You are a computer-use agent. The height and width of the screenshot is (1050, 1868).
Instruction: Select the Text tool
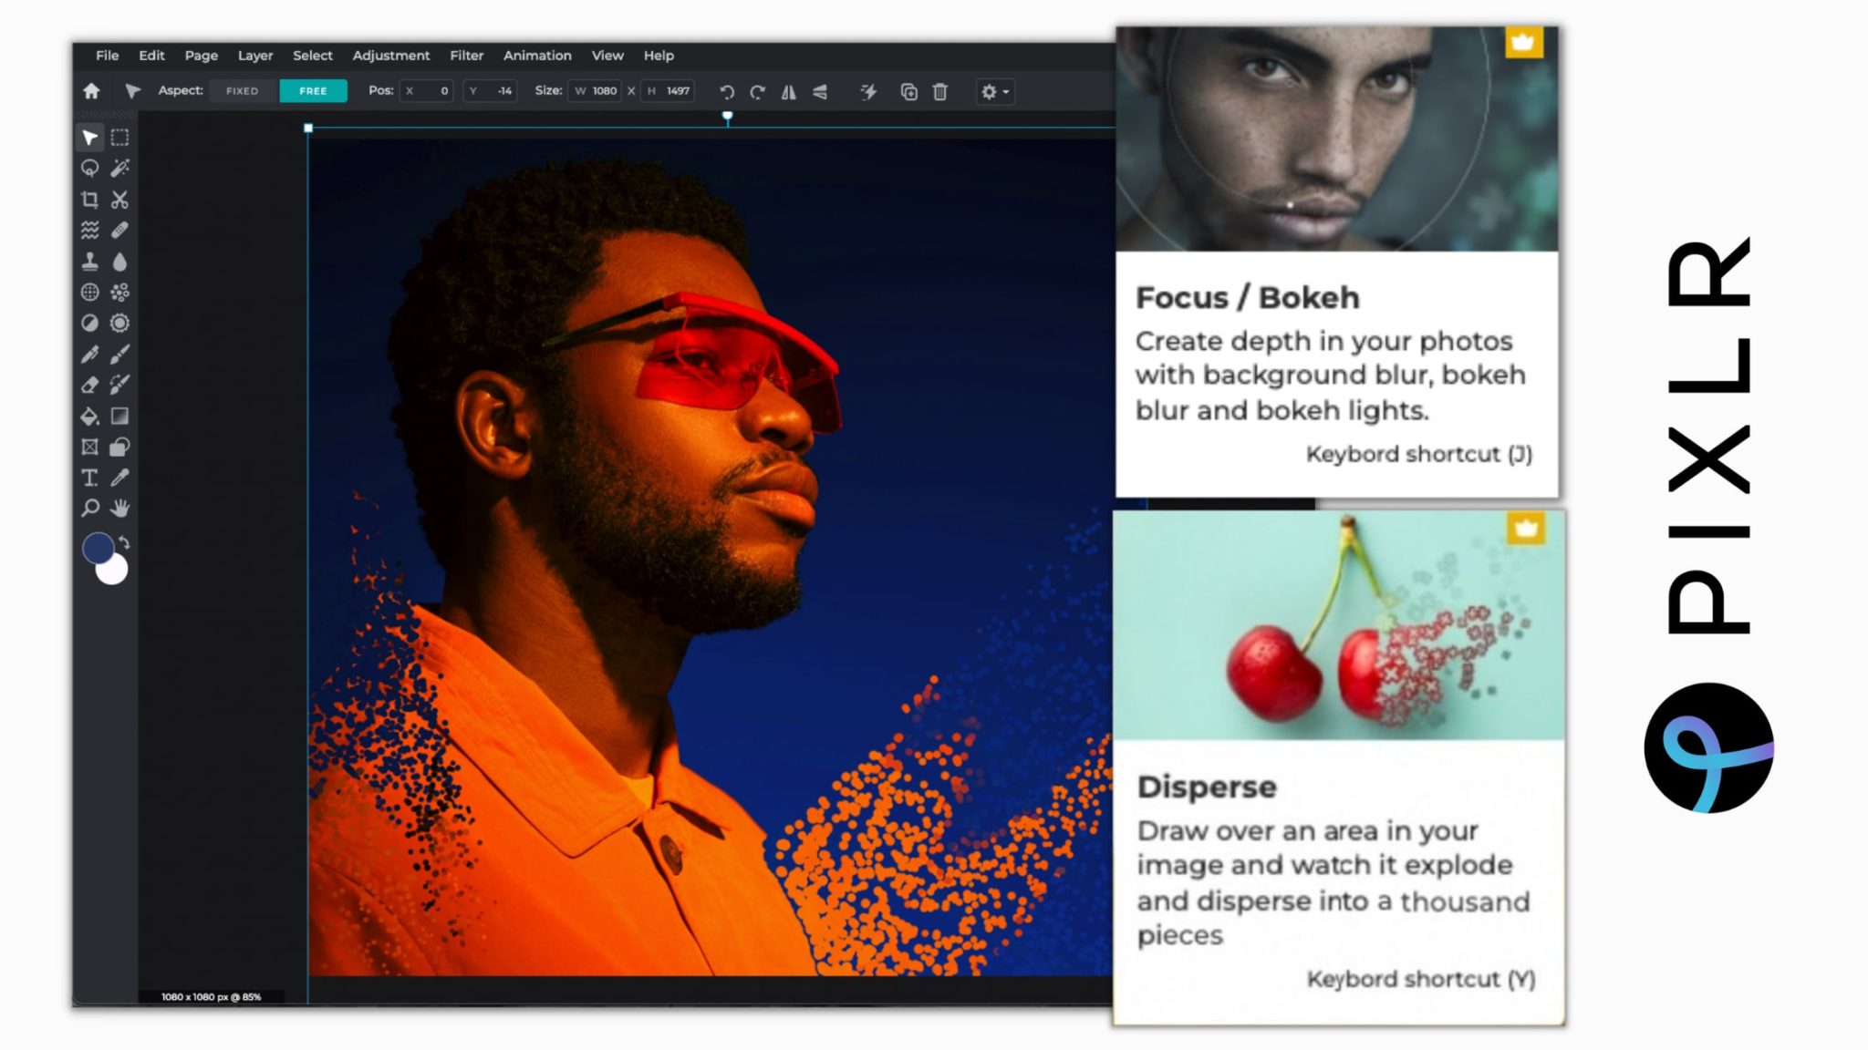(x=89, y=477)
